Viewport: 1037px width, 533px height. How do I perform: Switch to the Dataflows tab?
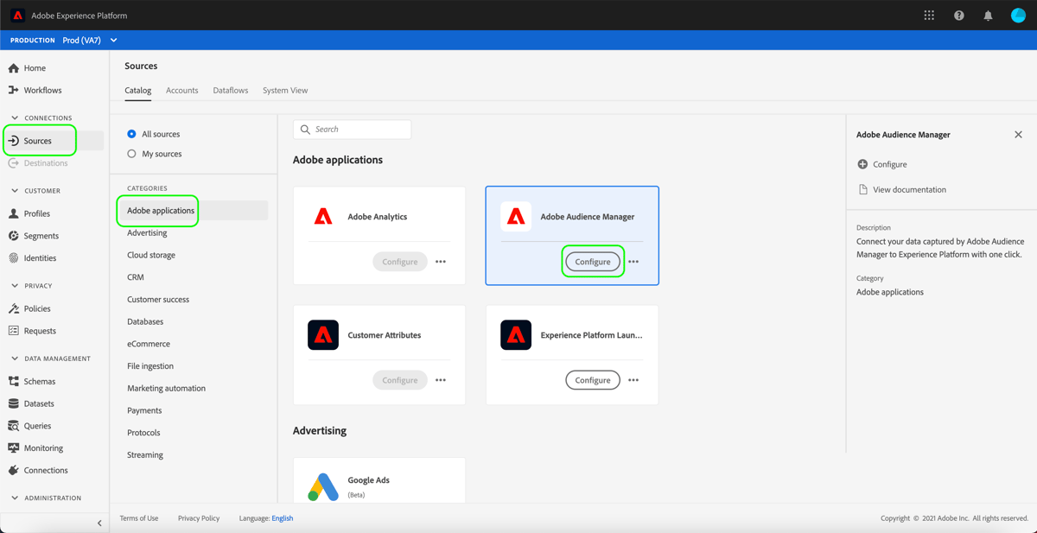[230, 90]
